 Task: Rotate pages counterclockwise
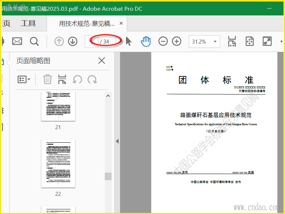[x=77, y=80]
